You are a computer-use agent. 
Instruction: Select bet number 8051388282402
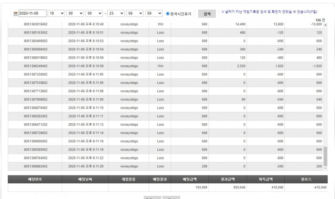click(36, 116)
